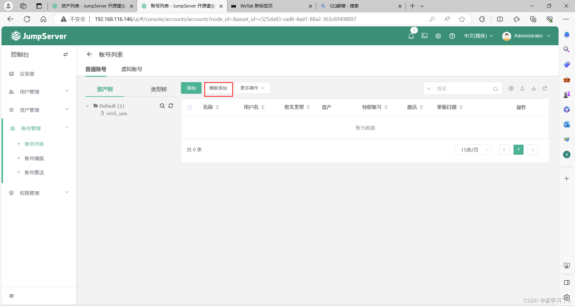
Task: Expand 资产管理 menu
Action: pos(39,110)
